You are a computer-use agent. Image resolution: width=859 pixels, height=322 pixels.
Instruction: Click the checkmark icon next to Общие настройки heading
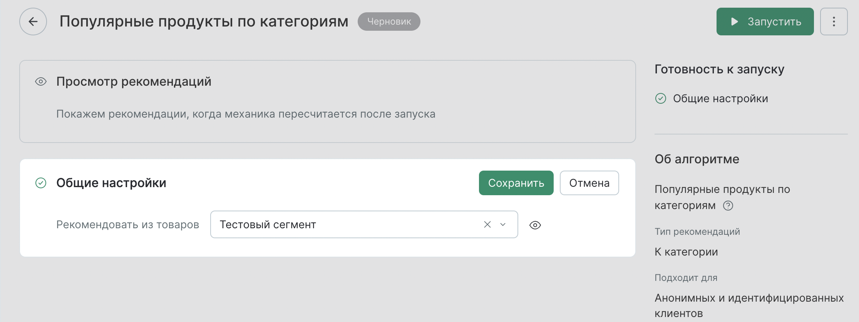(x=41, y=183)
